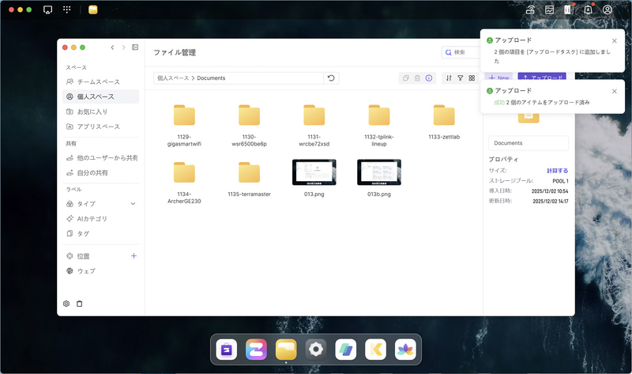Open file manager settings gear icon
Image resolution: width=632 pixels, height=374 pixels.
pos(66,304)
